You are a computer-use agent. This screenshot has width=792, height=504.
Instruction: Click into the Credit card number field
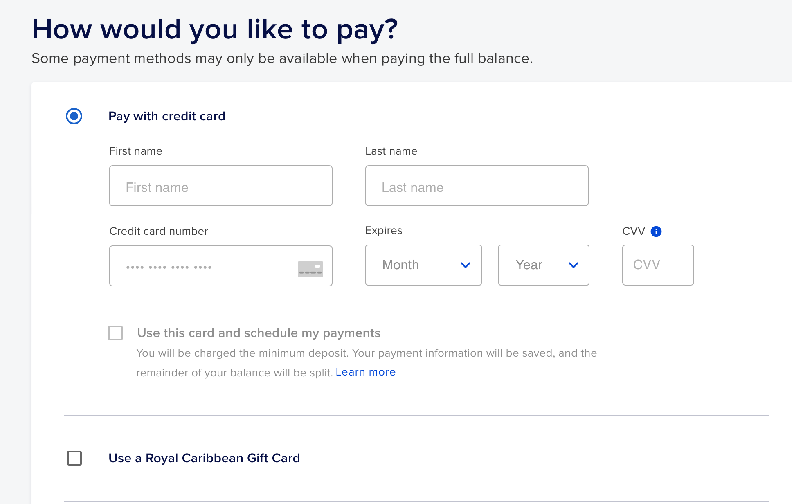(221, 266)
